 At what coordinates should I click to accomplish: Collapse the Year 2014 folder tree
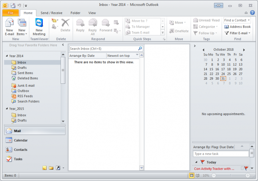pos(7,56)
